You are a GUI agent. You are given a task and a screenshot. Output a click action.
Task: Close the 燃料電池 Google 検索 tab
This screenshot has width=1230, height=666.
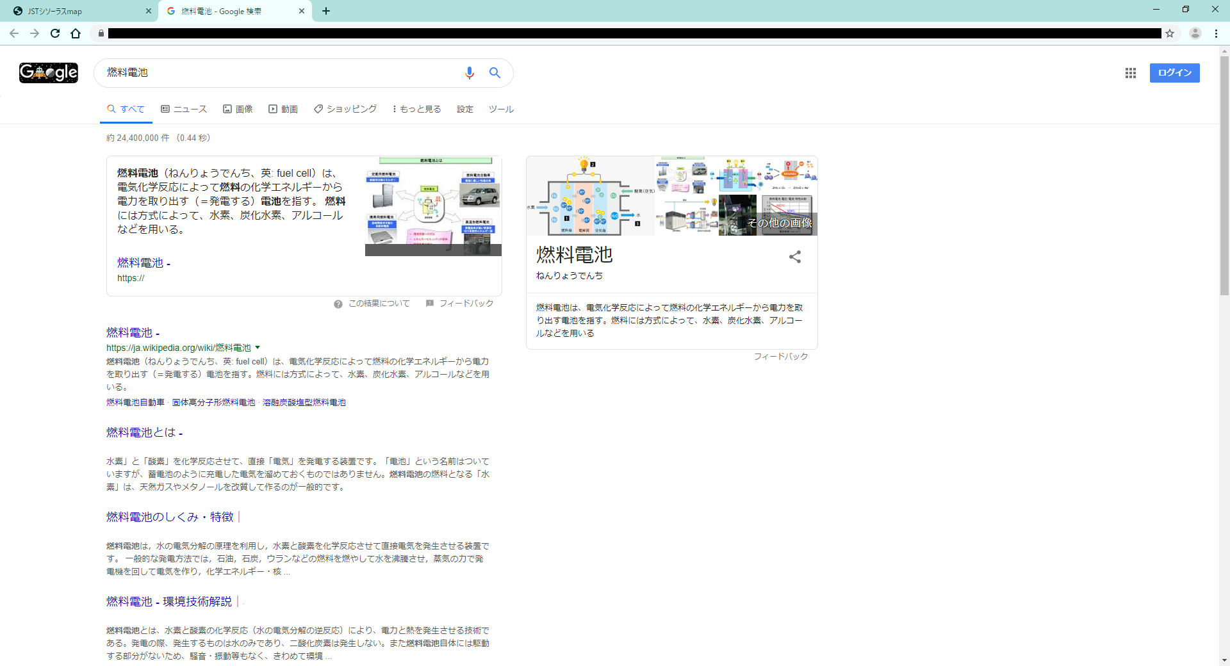[x=302, y=11]
